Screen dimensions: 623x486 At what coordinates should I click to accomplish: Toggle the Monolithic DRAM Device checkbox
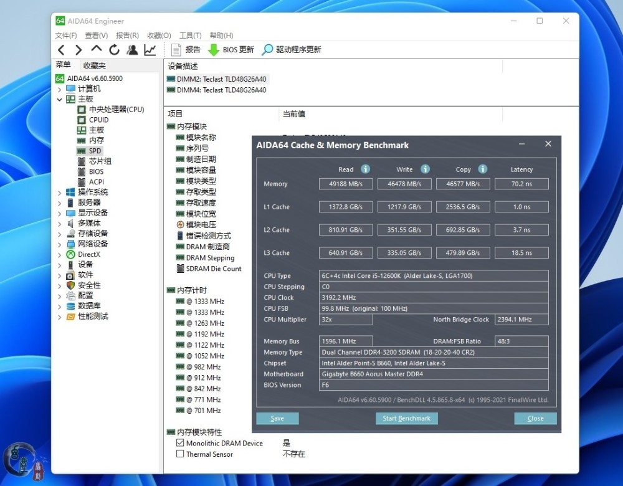point(180,443)
